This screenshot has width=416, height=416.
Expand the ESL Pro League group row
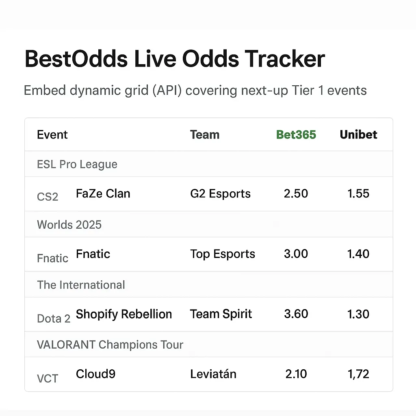[77, 164]
